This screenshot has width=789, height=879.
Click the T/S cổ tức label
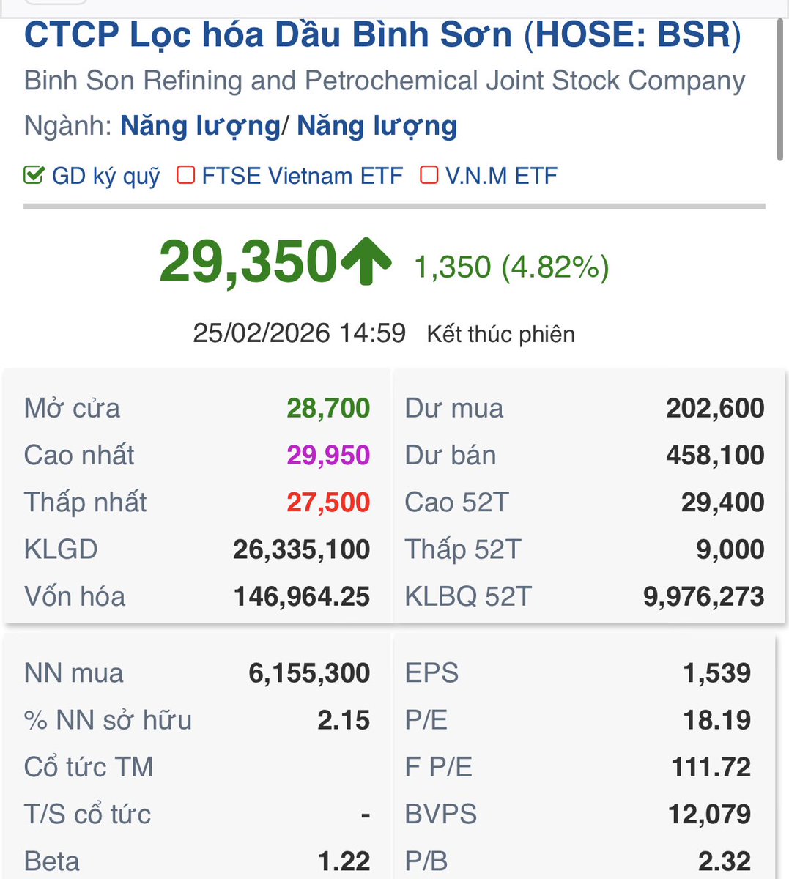(x=87, y=814)
